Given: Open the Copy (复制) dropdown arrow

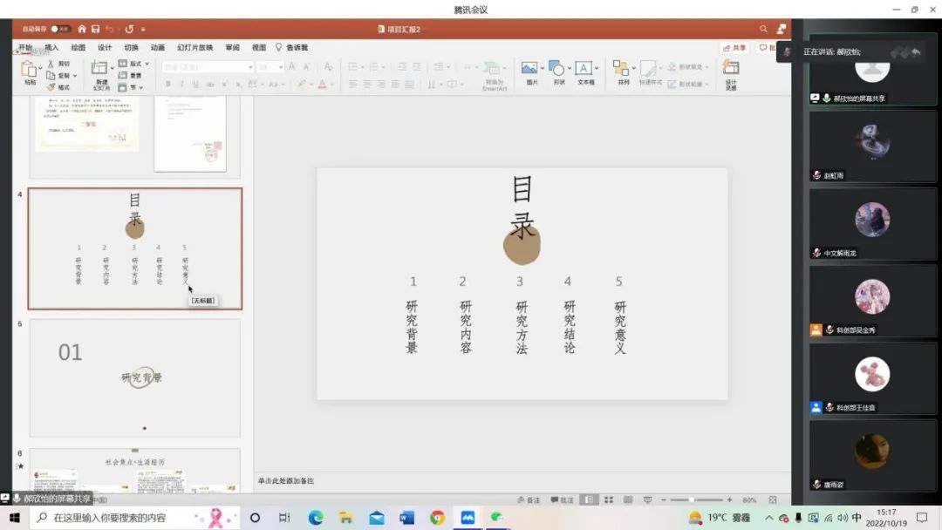Looking at the screenshot, I should [x=76, y=76].
